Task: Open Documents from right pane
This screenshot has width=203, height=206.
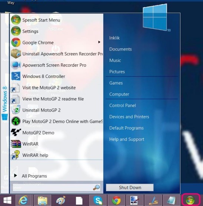Action: (120, 49)
